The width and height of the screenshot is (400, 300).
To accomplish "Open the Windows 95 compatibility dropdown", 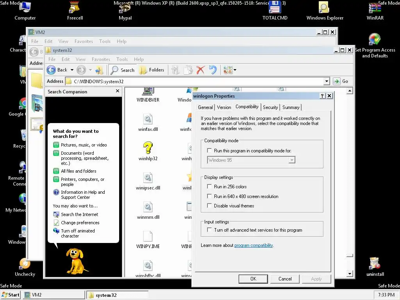I will click(292, 160).
